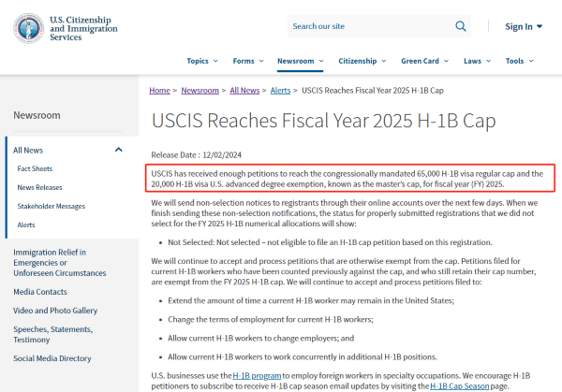The image size is (562, 392).
Task: Open Stakeholder Messages sidebar item
Action: tap(50, 206)
